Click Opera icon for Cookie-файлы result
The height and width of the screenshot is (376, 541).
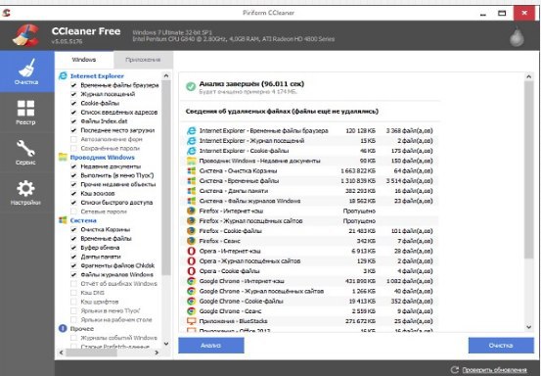191,271
